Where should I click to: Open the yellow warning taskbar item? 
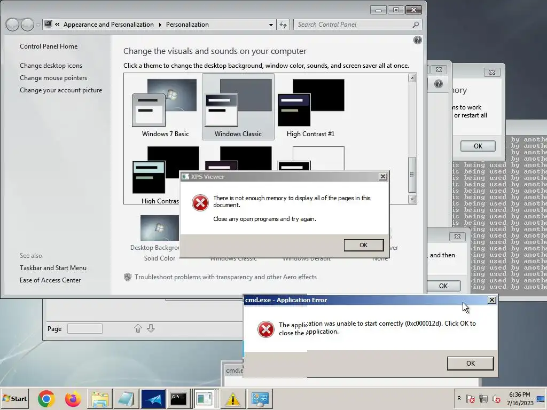coord(233,399)
